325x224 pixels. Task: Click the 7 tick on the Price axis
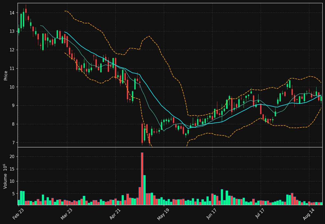point(13,143)
